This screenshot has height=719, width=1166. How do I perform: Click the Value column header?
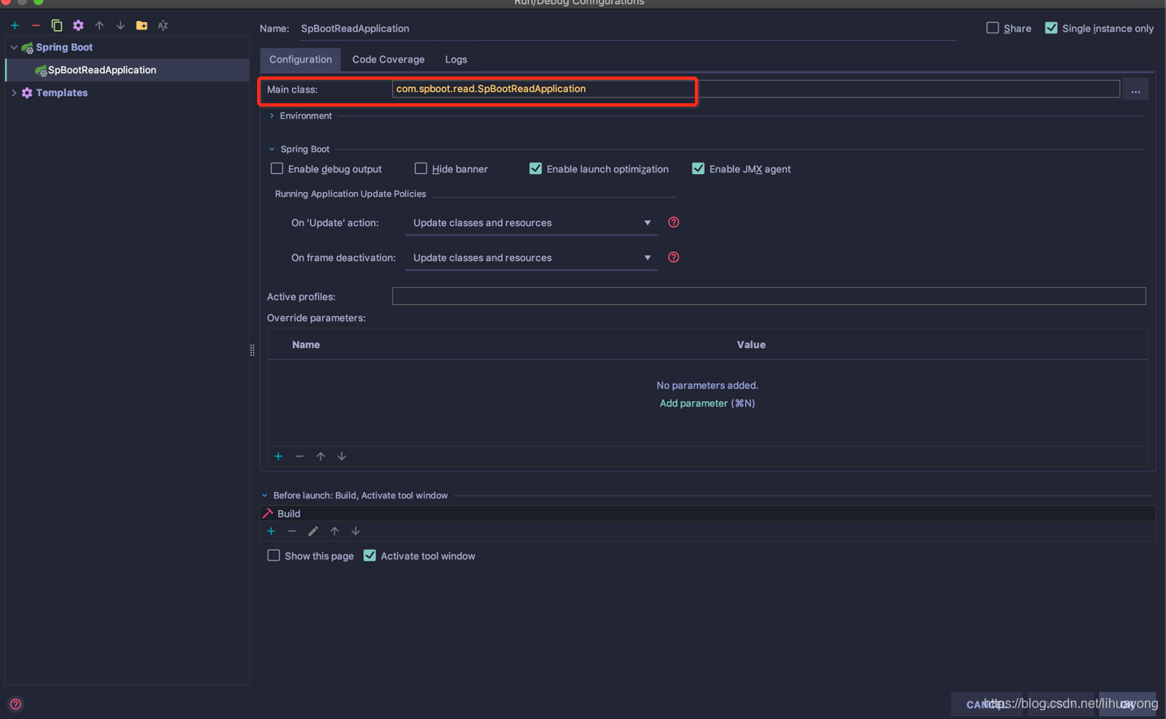click(x=751, y=345)
